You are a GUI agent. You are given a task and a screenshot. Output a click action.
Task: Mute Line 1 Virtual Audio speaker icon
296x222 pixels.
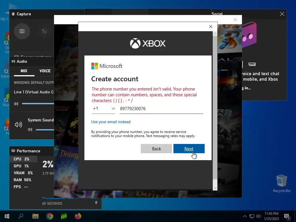[16, 104]
